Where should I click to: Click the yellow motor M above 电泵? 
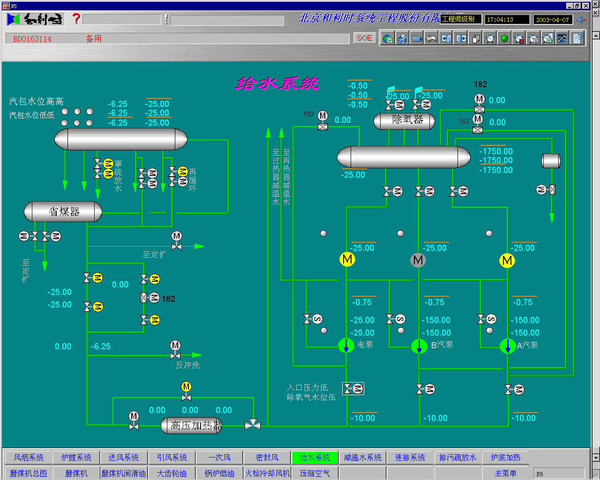tap(347, 259)
